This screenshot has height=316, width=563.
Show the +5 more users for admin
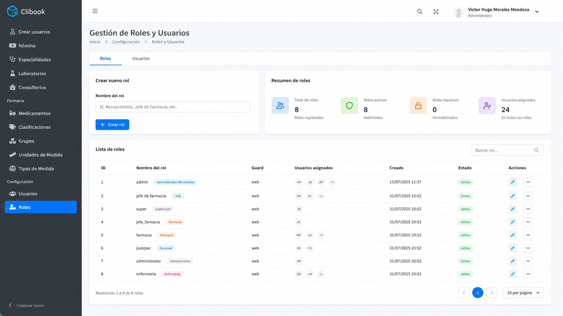(x=332, y=182)
